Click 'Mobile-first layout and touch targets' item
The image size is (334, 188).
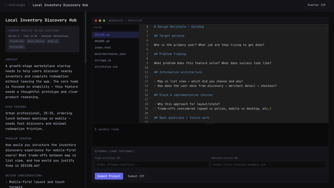(x=36, y=184)
